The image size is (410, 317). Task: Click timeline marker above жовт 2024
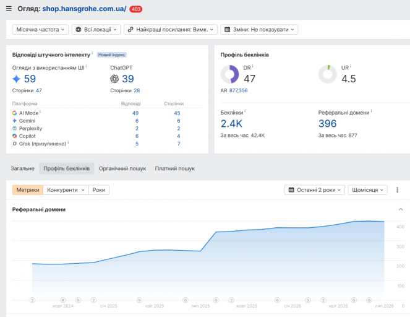(x=62, y=300)
